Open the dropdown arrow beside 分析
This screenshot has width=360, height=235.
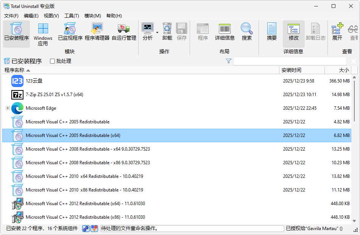click(157, 33)
